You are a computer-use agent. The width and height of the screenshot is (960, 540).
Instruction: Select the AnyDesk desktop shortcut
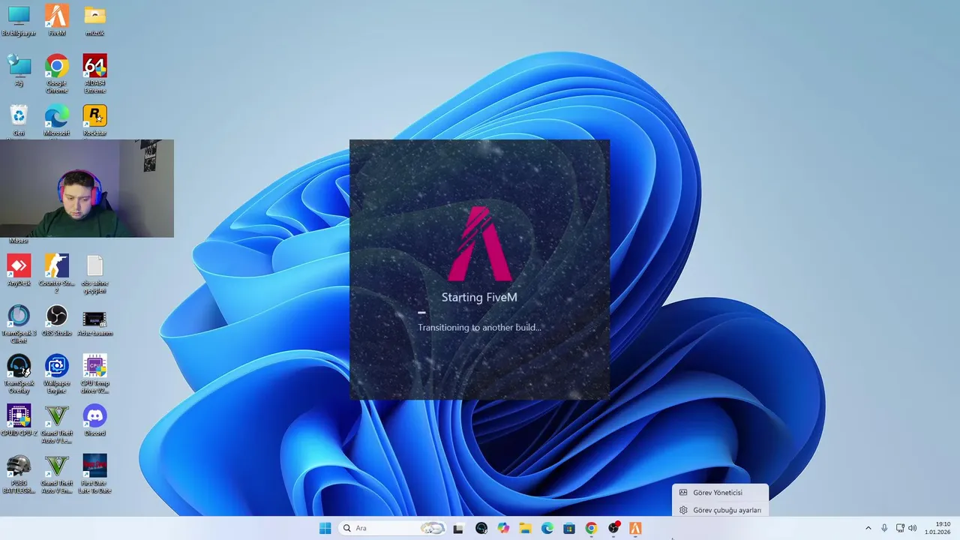(19, 270)
